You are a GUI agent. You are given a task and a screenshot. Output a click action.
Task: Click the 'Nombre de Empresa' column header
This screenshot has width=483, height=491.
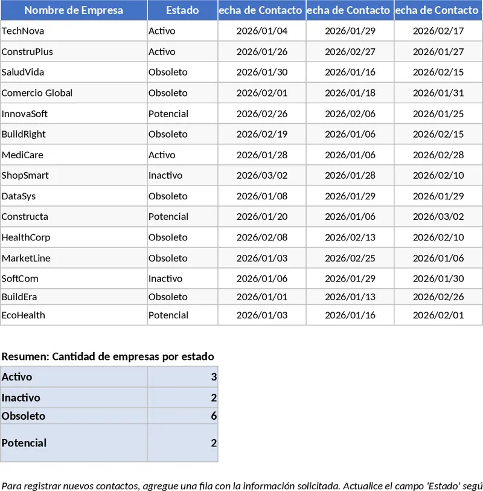(74, 10)
